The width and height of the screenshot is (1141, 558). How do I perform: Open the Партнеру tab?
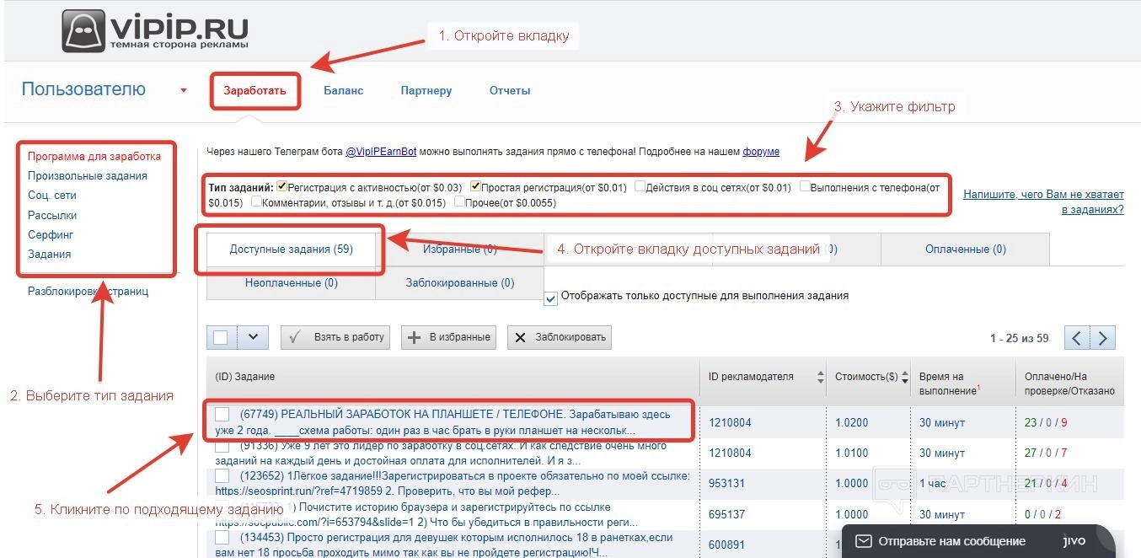pos(426,91)
